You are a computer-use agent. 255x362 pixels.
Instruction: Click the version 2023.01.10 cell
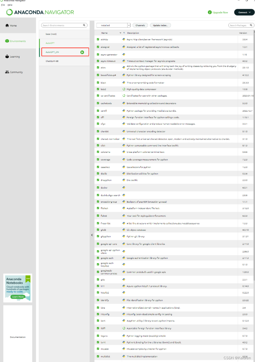[248, 96]
